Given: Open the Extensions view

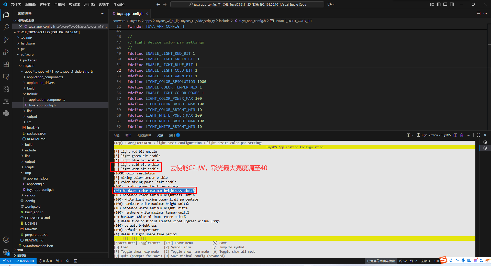Looking at the screenshot, I should tap(6, 64).
